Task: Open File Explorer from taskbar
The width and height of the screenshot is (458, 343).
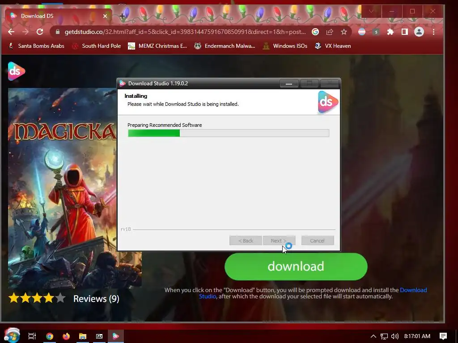Action: click(x=83, y=336)
